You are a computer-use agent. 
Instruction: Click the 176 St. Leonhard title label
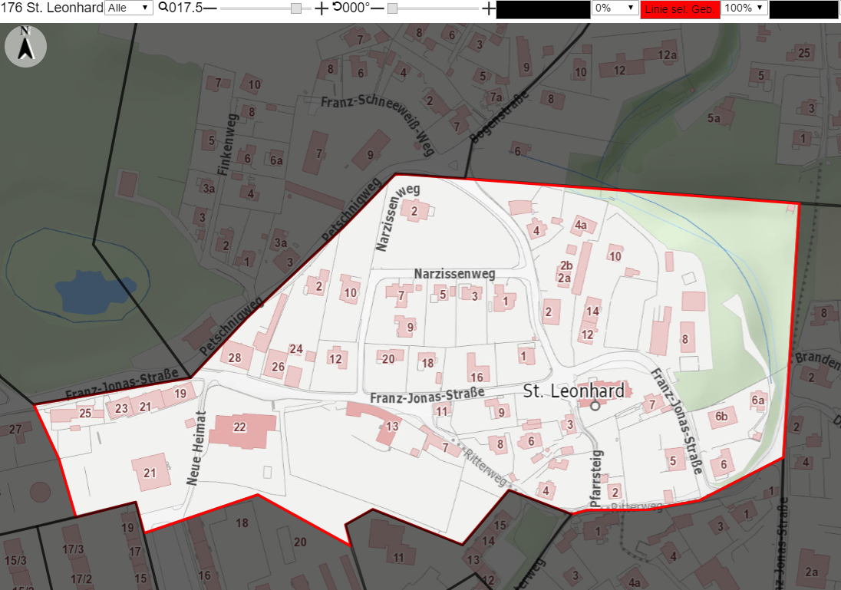51,8
